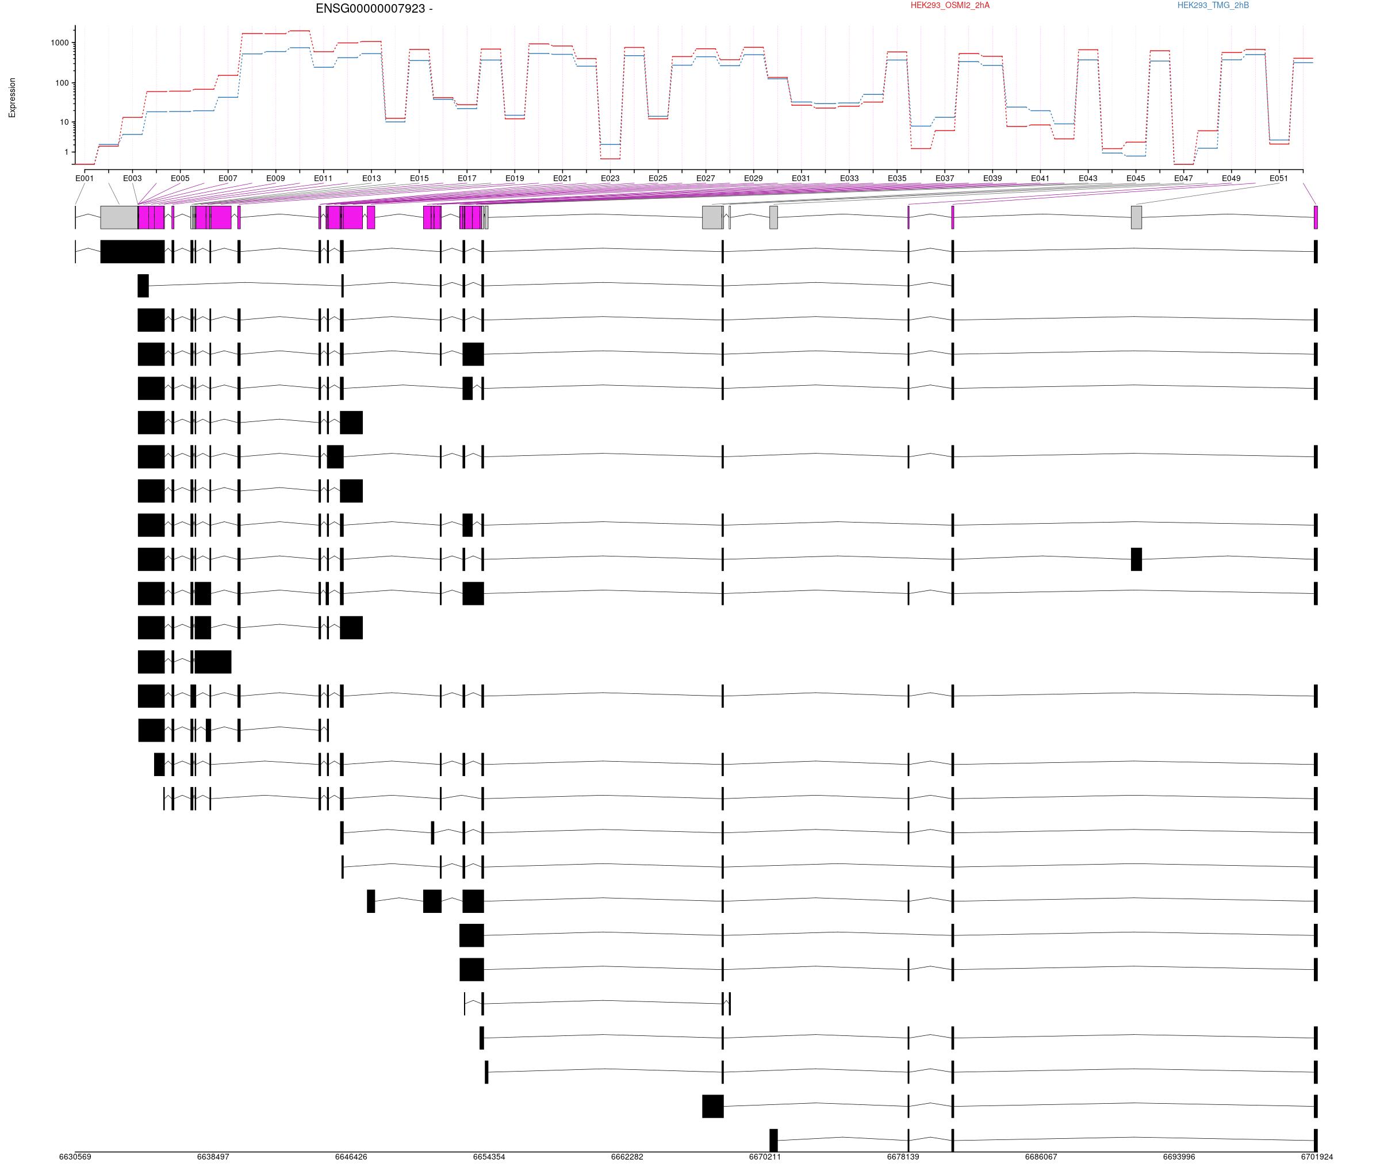Click the Expression y-axis label
1380x1167 pixels.
point(12,98)
